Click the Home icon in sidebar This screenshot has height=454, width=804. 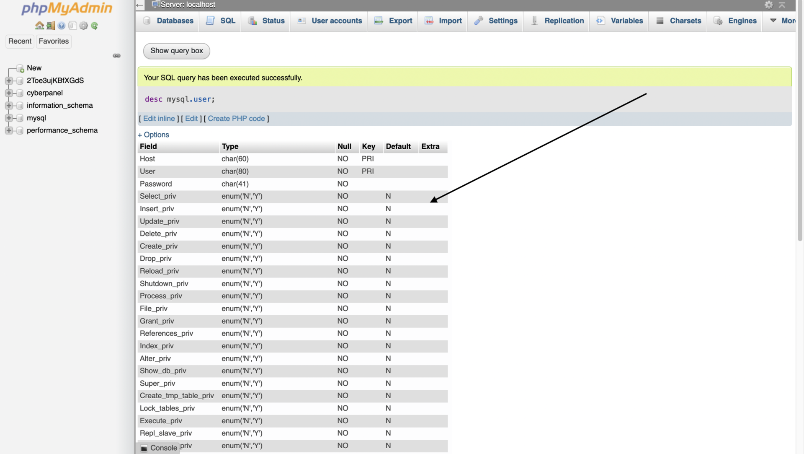(x=39, y=26)
